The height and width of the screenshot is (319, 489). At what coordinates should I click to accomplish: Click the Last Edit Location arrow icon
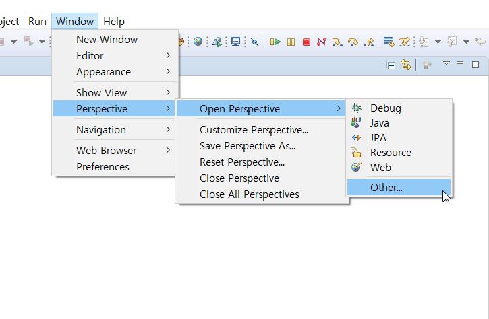pos(480,42)
